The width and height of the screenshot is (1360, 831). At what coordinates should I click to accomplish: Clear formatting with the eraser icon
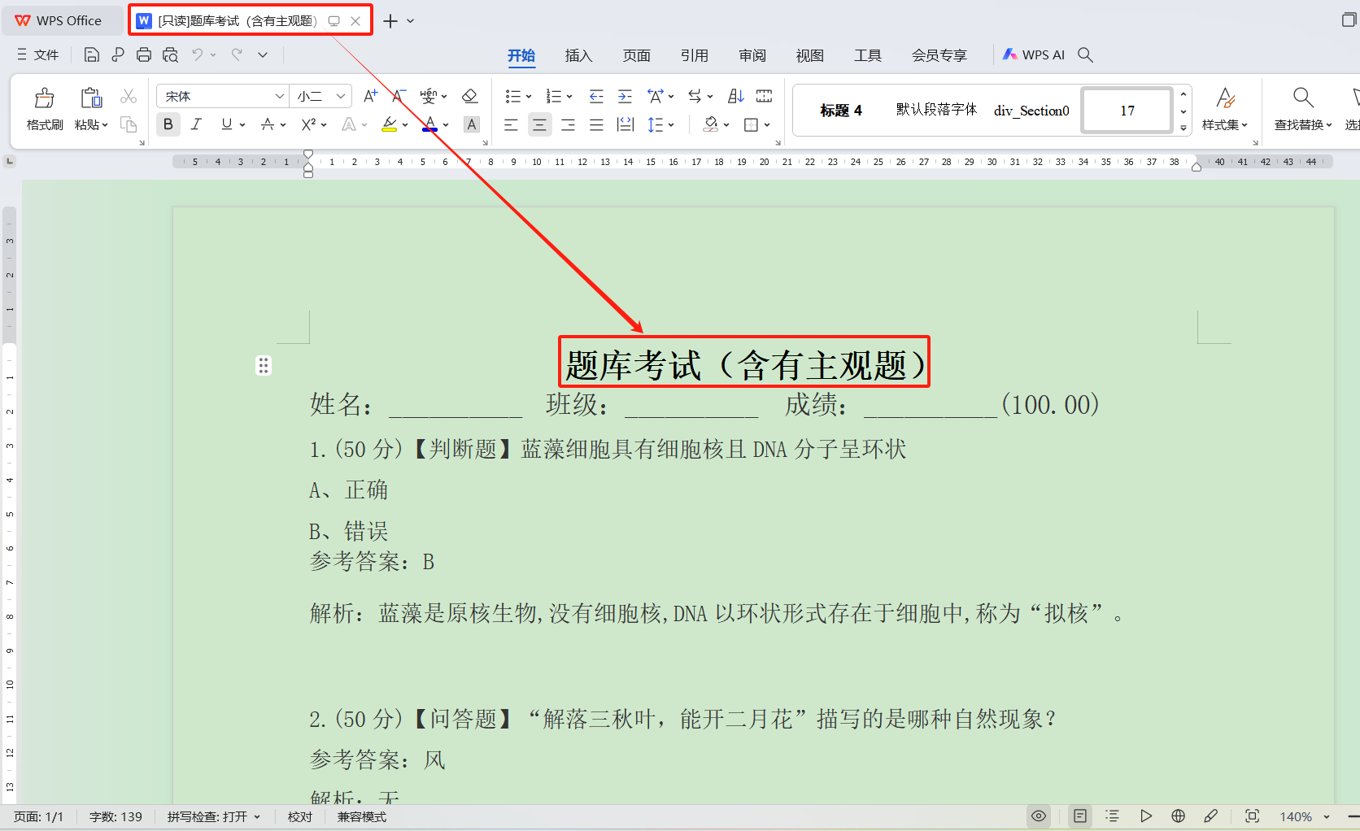[x=470, y=95]
